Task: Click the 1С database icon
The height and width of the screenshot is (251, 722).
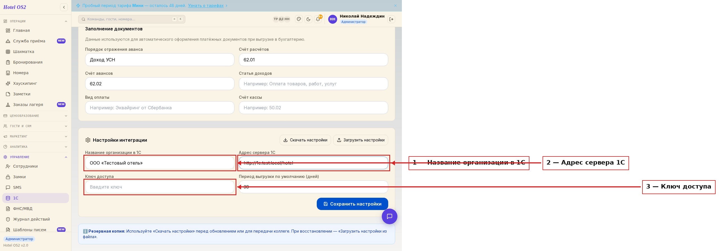Action: [8, 198]
